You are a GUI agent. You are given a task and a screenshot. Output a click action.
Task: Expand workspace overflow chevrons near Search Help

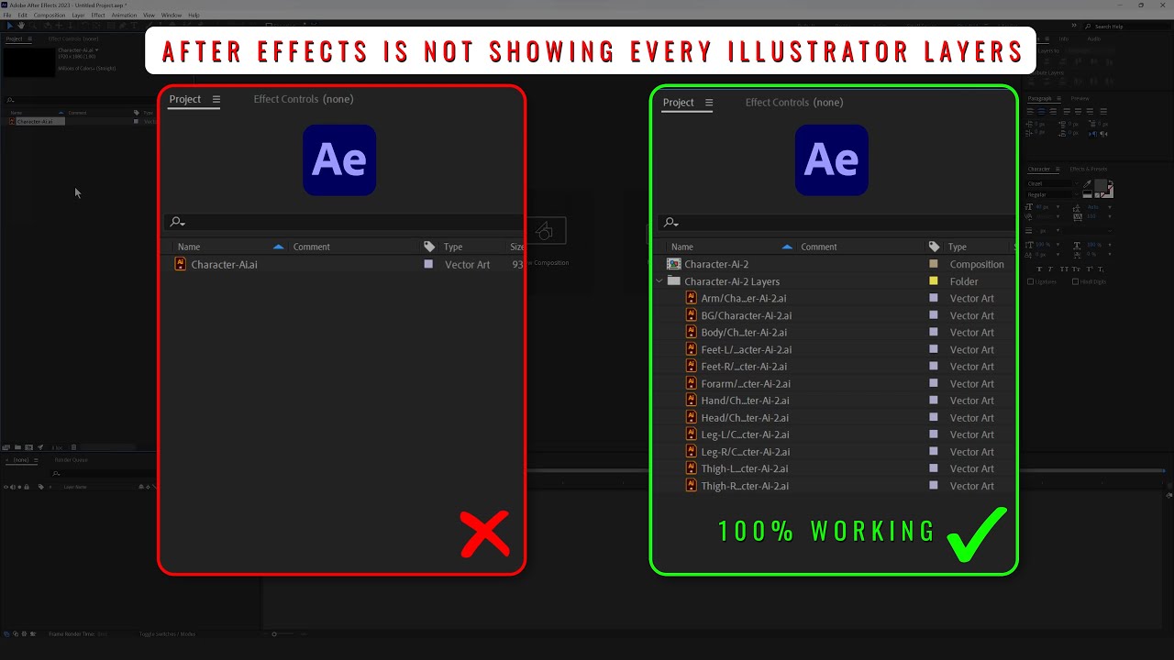[1076, 26]
